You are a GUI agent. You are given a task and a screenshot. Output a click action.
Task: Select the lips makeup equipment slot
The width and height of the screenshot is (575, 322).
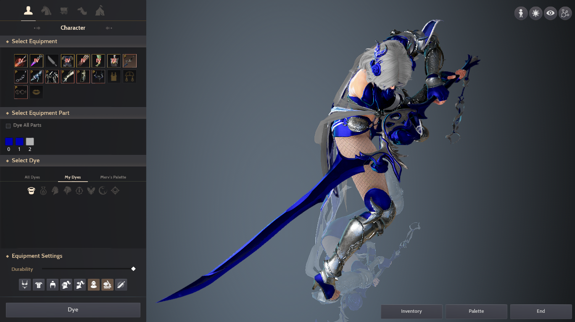pos(36,92)
